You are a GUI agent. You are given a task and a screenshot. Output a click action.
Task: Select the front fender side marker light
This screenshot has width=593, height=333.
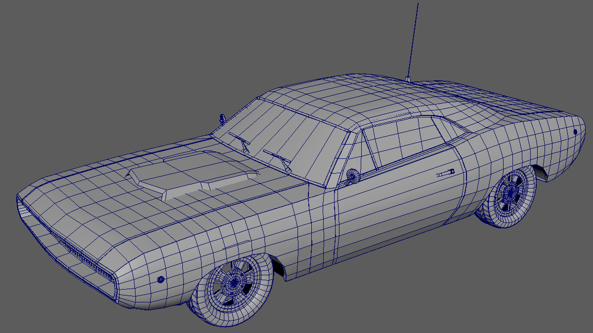(160, 279)
